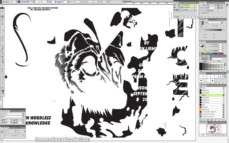Select the Type tool in the toolbox

click(2, 25)
